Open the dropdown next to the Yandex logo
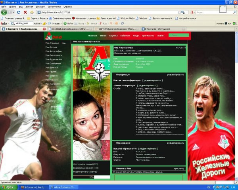This screenshot has height=190, width=238. [x=9, y=23]
